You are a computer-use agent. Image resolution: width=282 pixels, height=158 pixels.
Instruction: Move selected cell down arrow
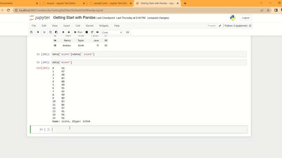(x=69, y=32)
